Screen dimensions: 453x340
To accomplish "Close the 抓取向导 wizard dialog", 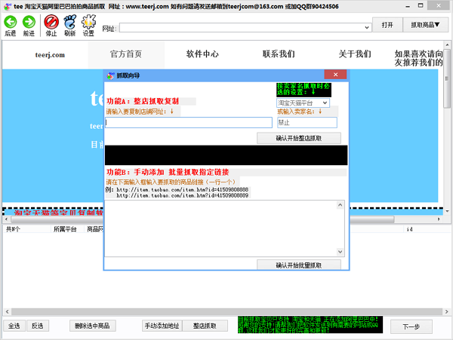I will (x=335, y=75).
